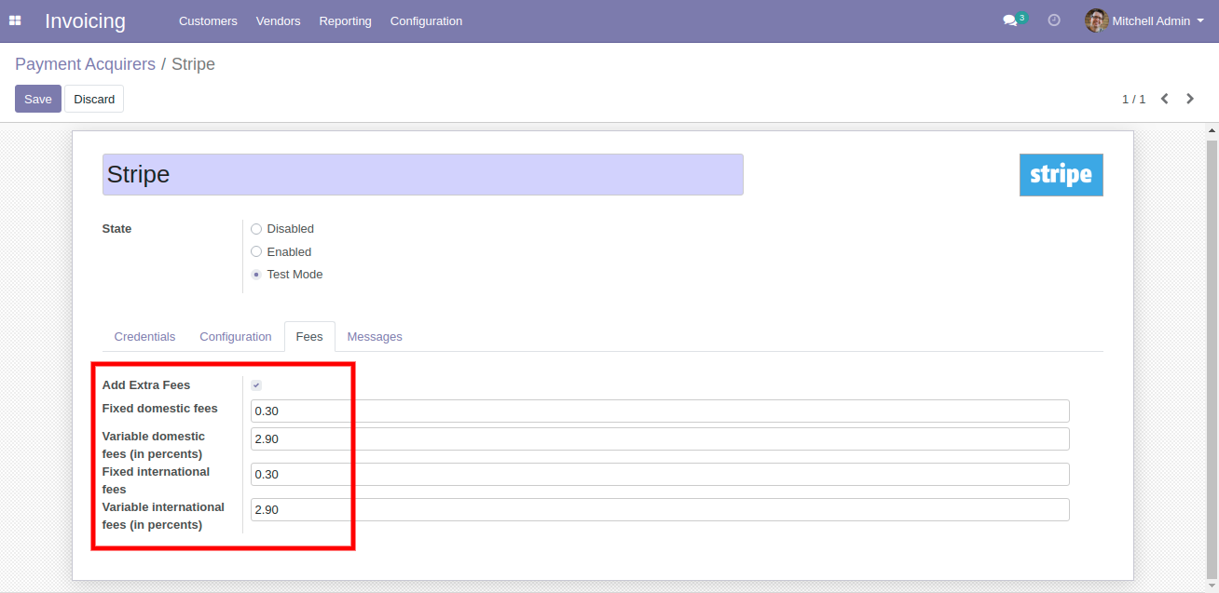1219x593 pixels.
Task: Click the Fixed domestic fees input field
Action: pyautogui.click(x=659, y=411)
